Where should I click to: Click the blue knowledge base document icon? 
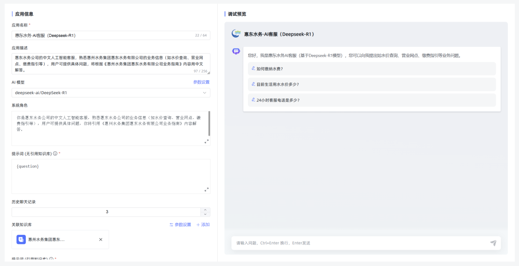click(x=21, y=240)
